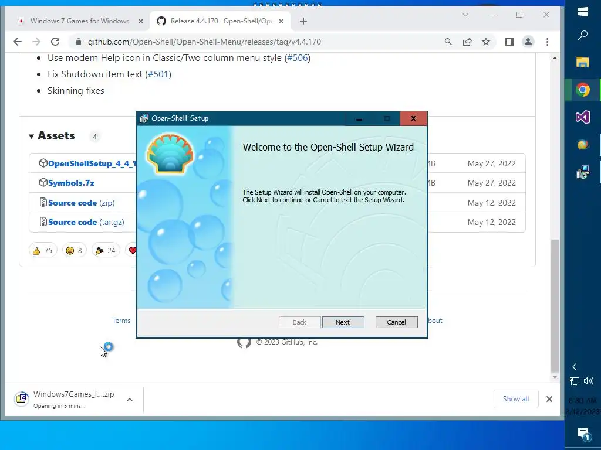Click the GitHub footer logo
Screen dimensions: 601x450
pyautogui.click(x=244, y=342)
